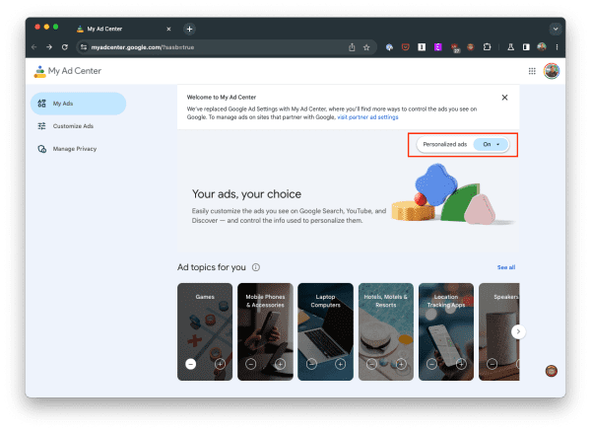Click plus on Location Tracking Apps topic

pos(461,364)
